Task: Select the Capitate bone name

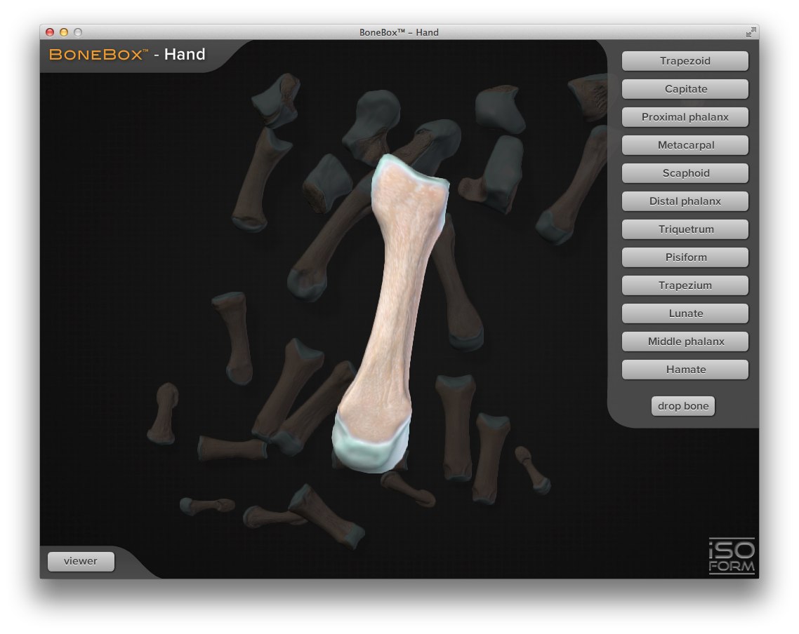Action: (685, 89)
